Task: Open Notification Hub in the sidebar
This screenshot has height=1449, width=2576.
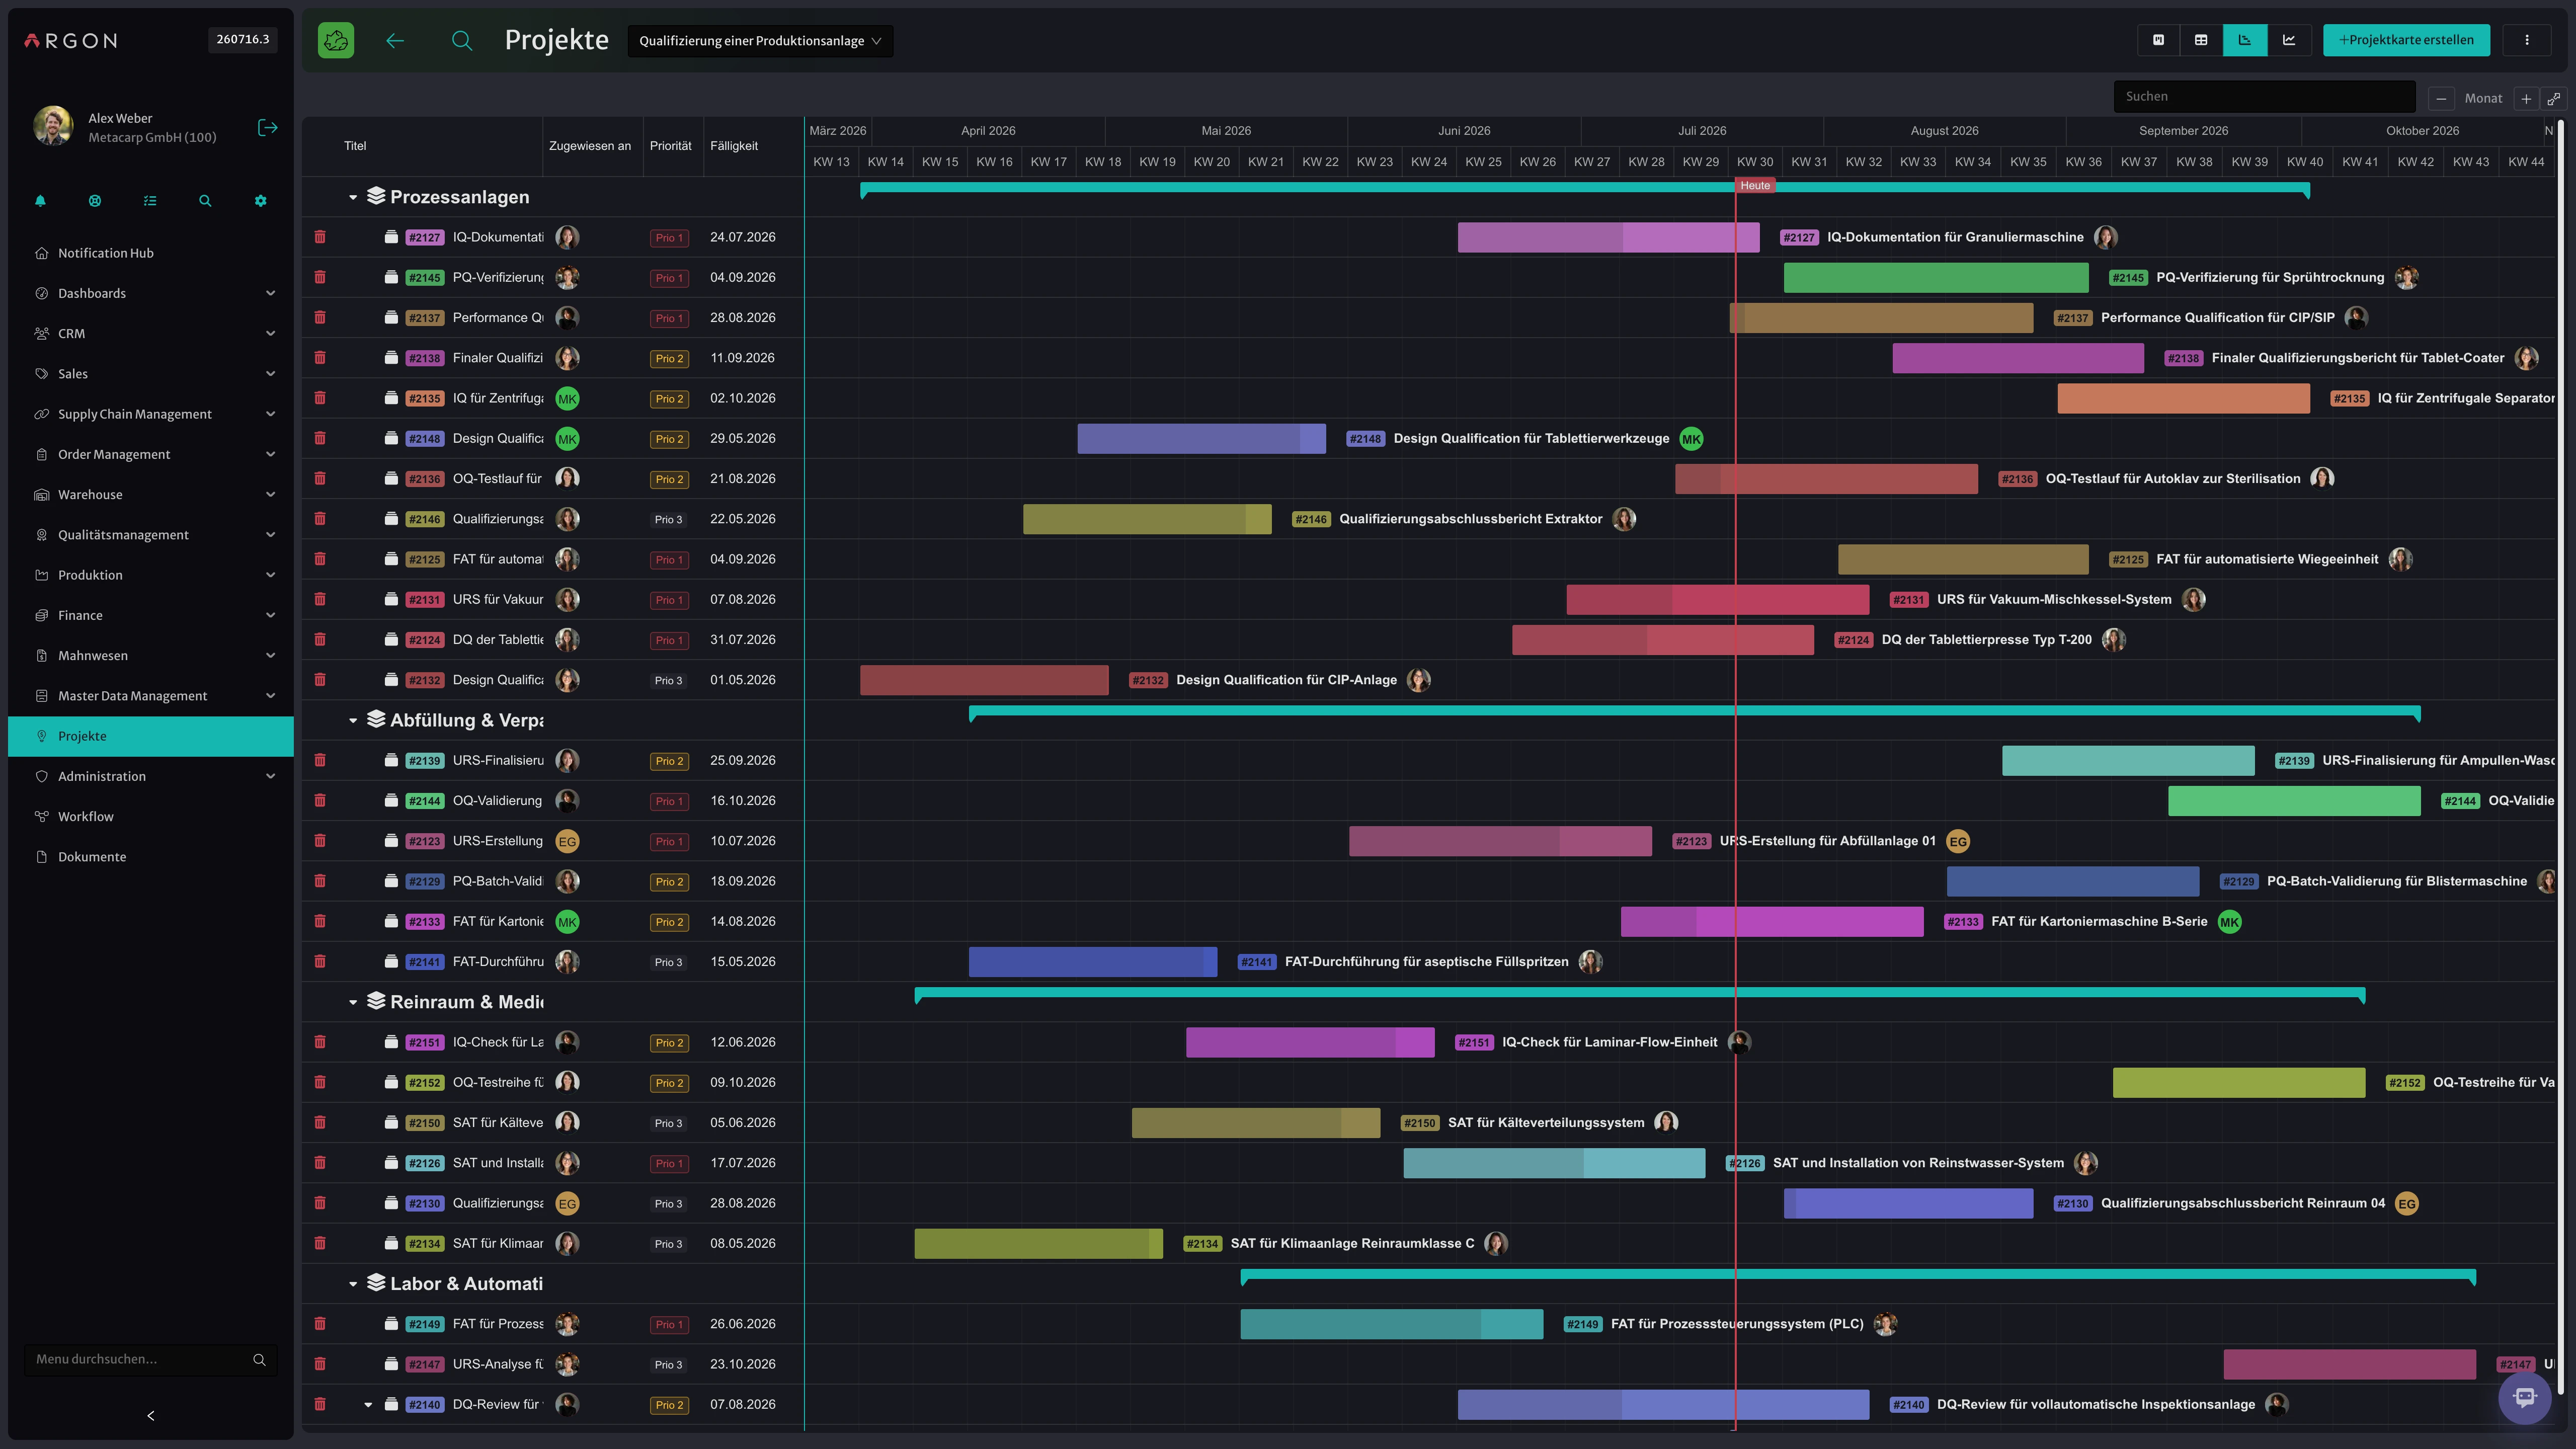Action: pos(151,253)
